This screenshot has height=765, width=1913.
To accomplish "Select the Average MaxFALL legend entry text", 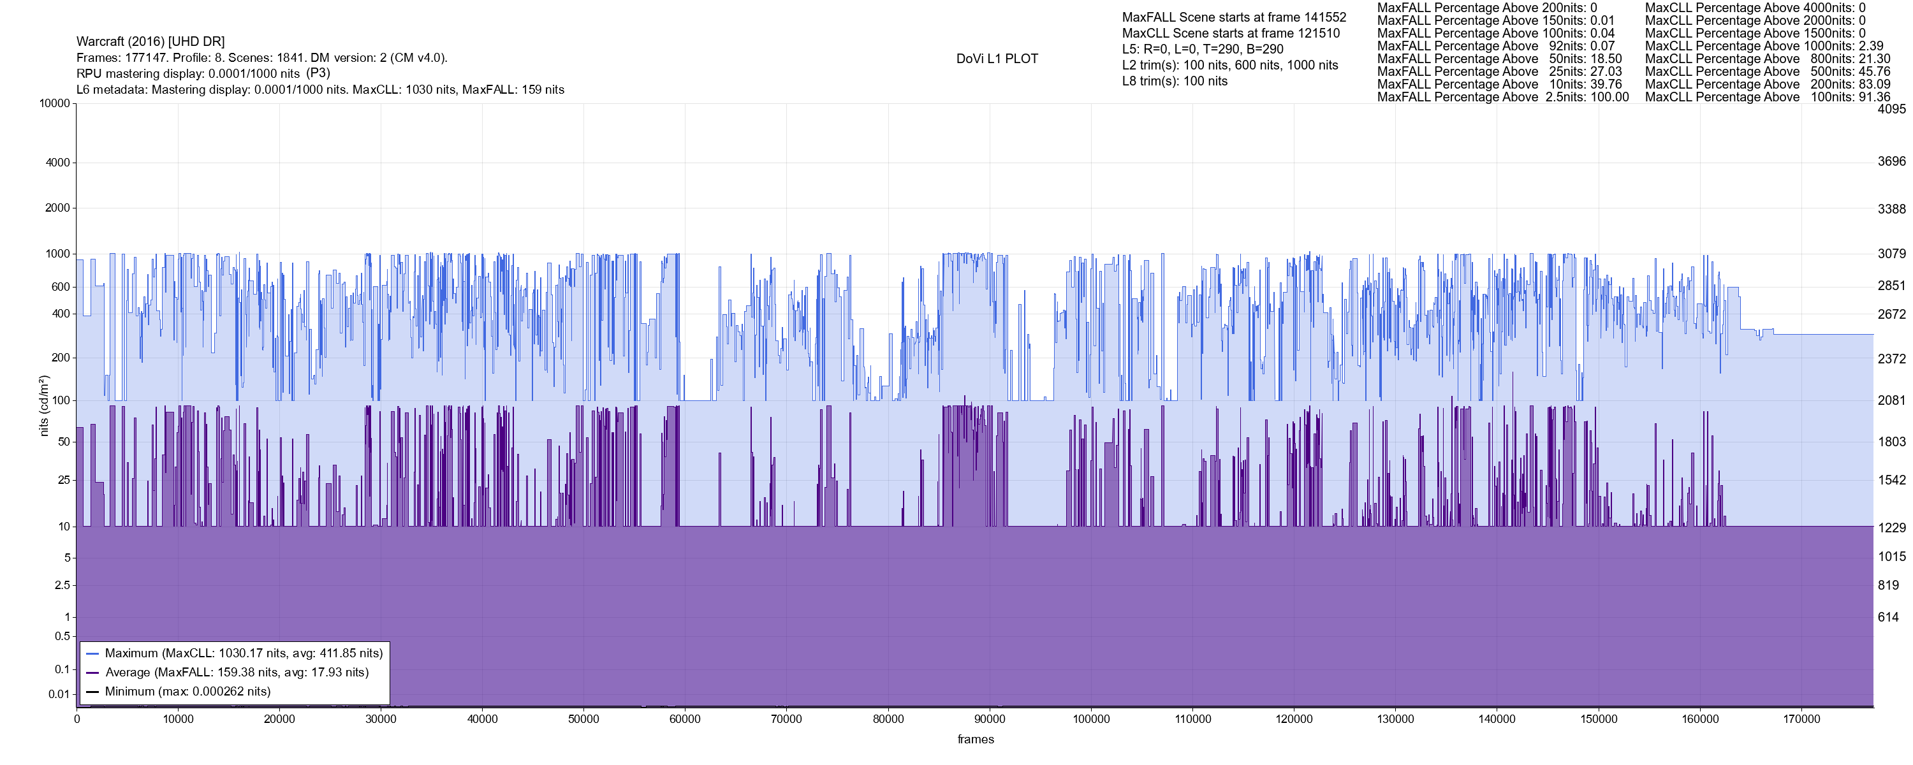I will tap(237, 673).
